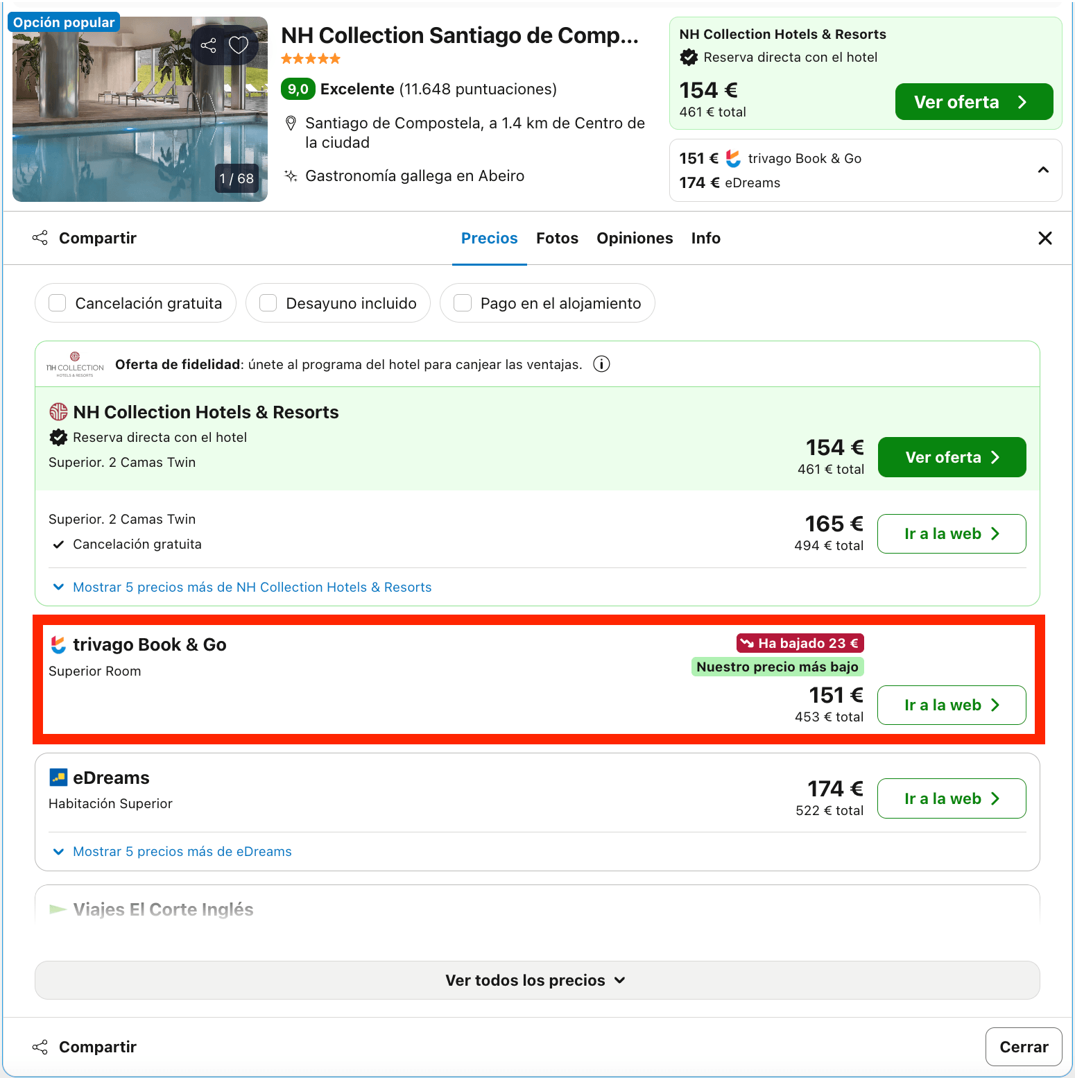The height and width of the screenshot is (1078, 1075).
Task: Click the 522 € total price text
Action: click(829, 811)
